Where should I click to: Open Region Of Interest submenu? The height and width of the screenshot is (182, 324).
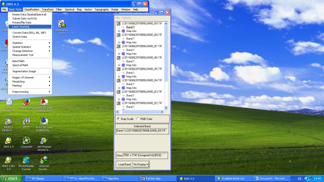point(30,77)
